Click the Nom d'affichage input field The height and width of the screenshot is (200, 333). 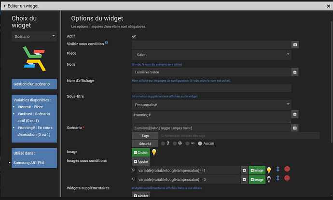(211, 88)
